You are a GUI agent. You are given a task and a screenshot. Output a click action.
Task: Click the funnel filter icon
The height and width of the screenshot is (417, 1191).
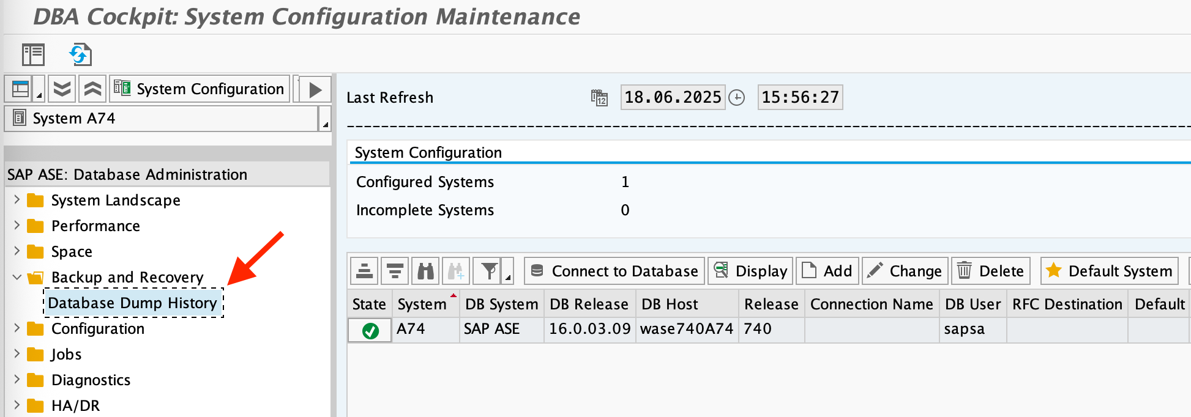[489, 271]
